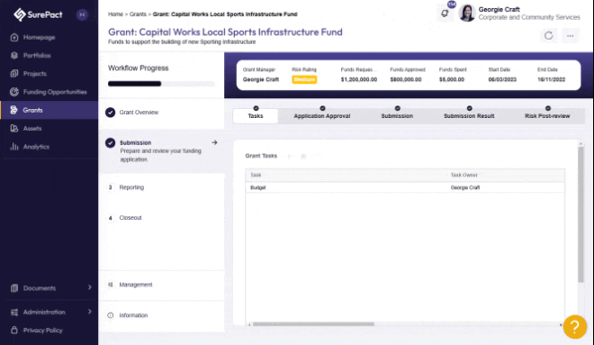The image size is (594, 345).
Task: Open the Risk Post-review tab
Action: point(547,115)
